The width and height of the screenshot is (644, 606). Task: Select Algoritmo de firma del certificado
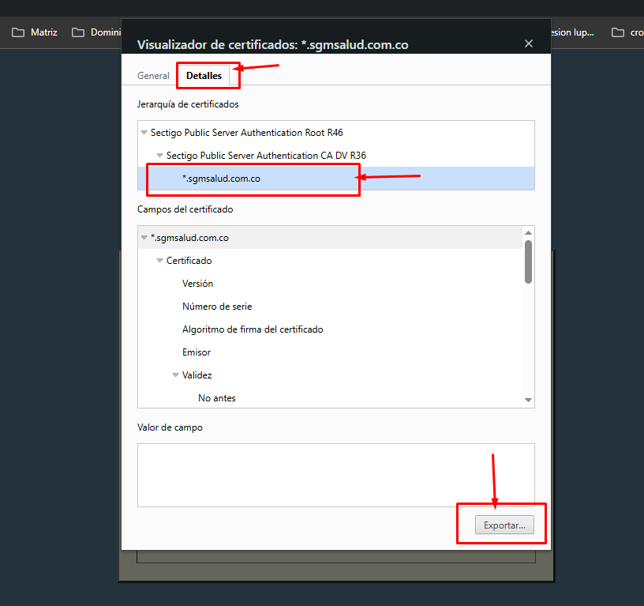tap(253, 329)
